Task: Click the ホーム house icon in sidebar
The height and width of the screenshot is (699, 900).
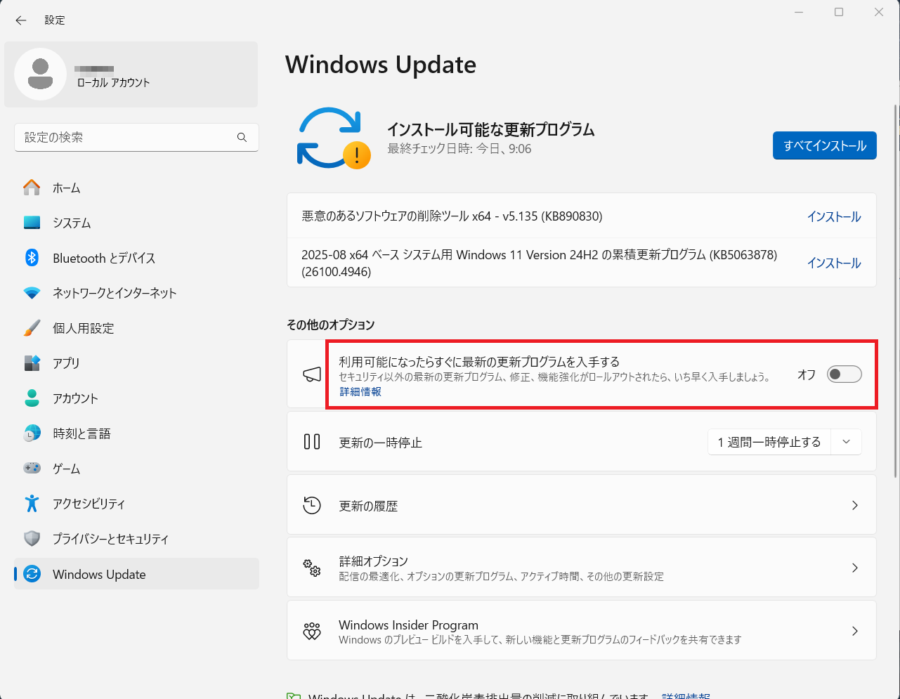Action: coord(32,188)
